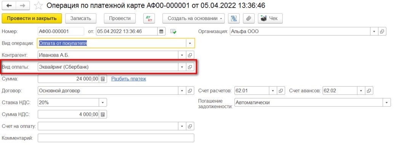Image resolution: width=394 pixels, height=145 pixels.
Task: Click the Сумма НДС field 4 000,00
Action: tap(69, 115)
